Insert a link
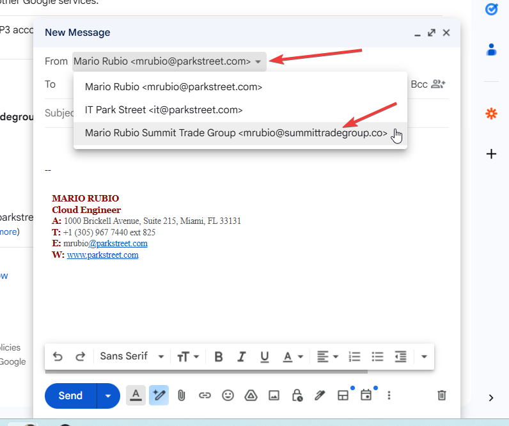Viewport: 509px width, 426px height. pyautogui.click(x=205, y=395)
